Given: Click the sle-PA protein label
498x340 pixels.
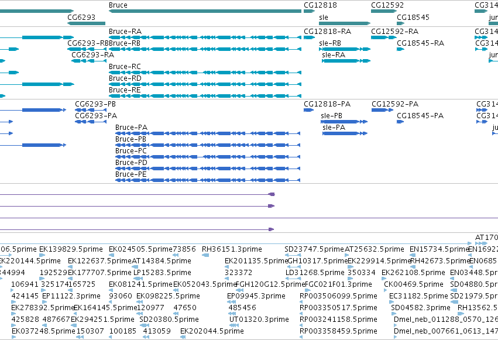Looking at the screenshot, I should click(334, 128).
